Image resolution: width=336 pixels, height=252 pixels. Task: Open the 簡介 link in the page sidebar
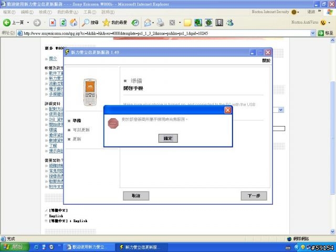53,58
